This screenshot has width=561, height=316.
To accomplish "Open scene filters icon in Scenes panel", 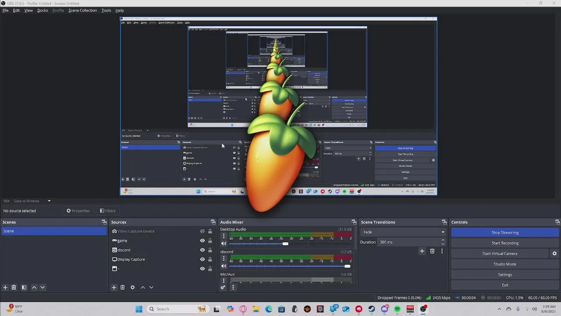I will 24,287.
